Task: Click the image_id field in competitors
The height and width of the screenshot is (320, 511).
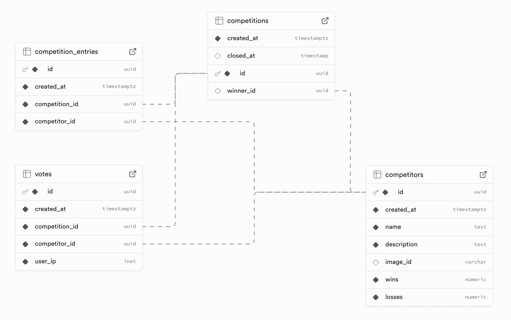Action: tap(398, 262)
